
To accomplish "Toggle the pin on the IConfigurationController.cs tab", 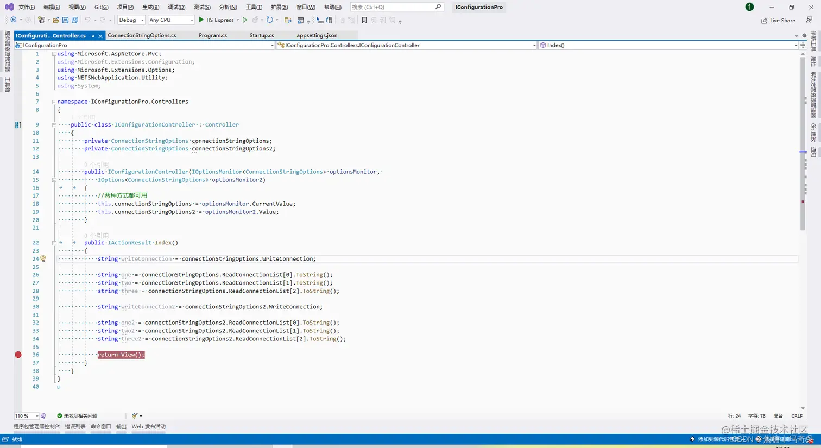I will [x=92, y=36].
